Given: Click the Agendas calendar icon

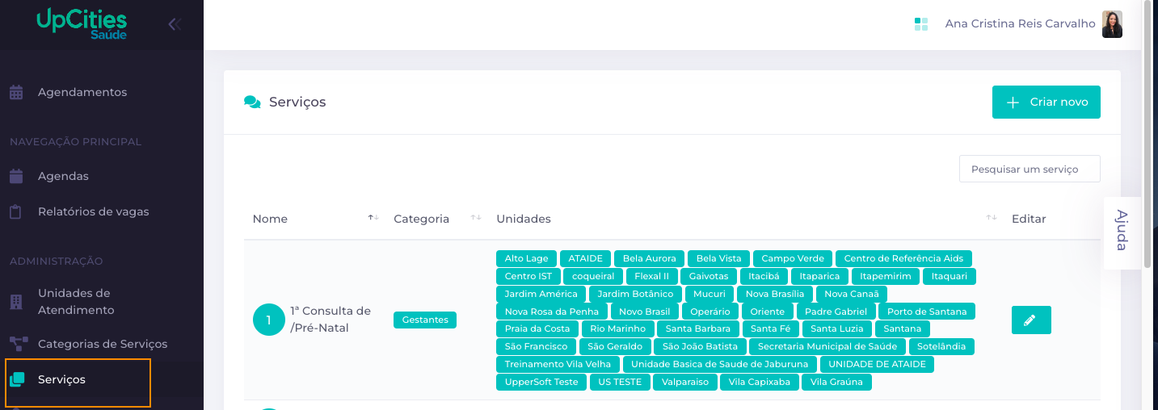Looking at the screenshot, I should 16,176.
